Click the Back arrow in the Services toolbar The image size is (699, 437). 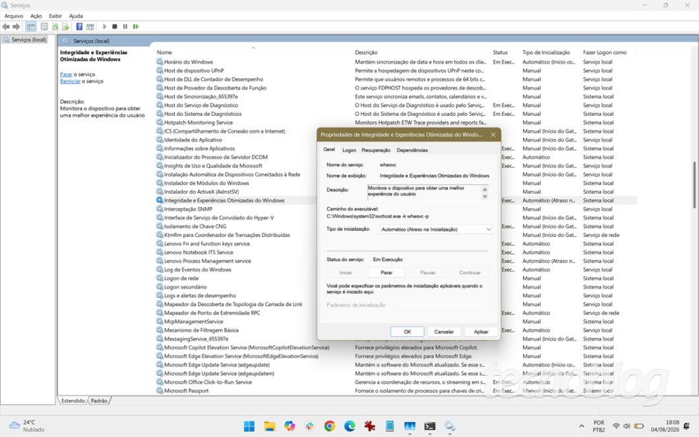[6, 27]
